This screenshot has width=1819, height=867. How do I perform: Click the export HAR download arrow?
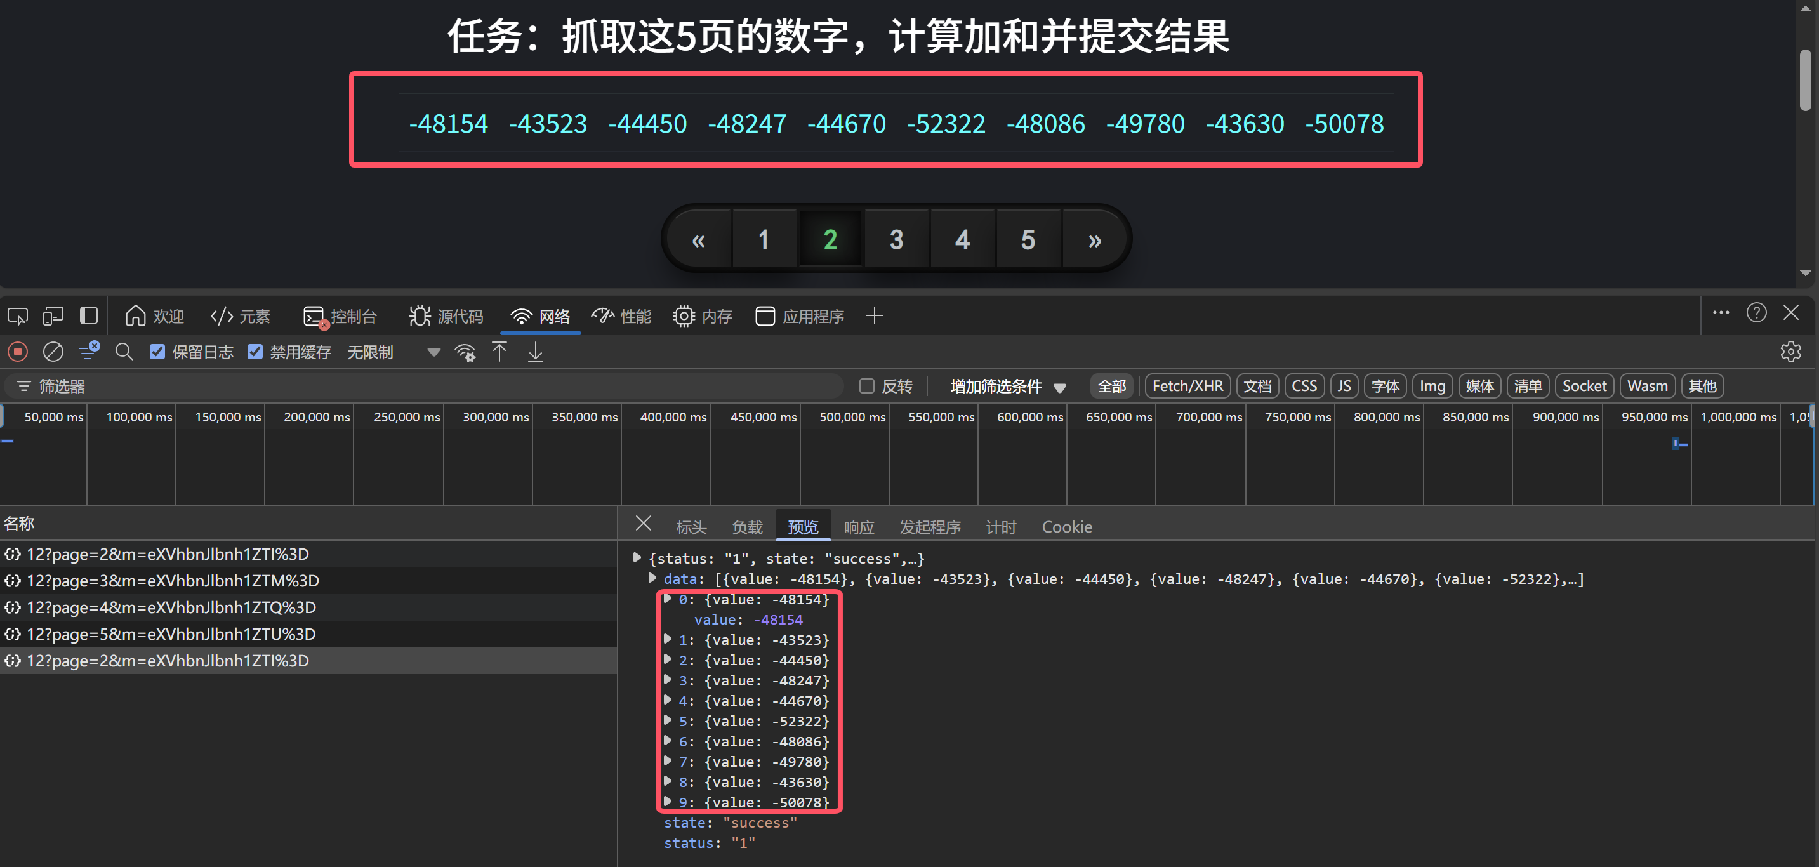[x=535, y=352]
